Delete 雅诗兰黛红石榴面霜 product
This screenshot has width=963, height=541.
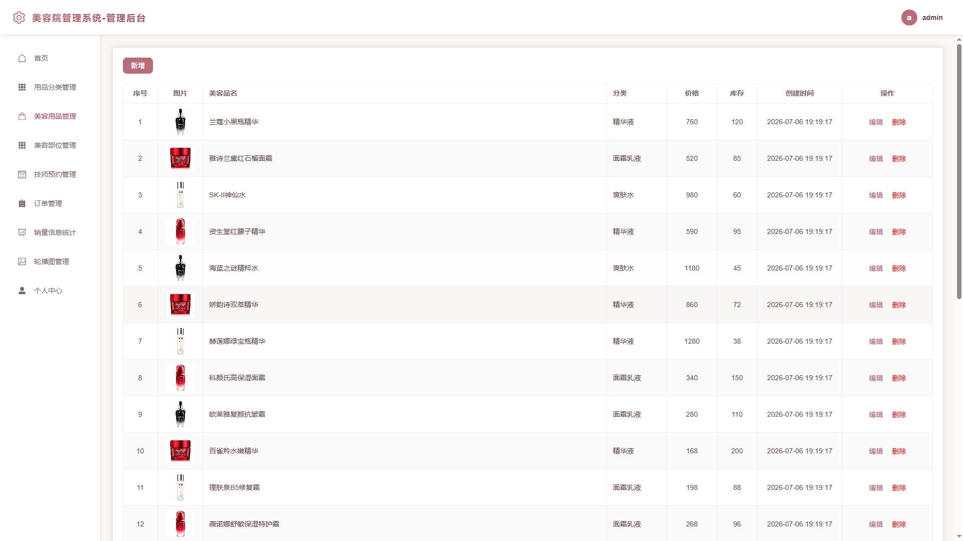tap(899, 159)
